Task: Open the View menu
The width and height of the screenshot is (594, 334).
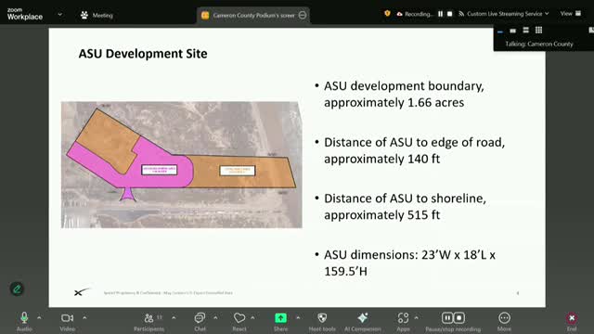Action: (x=571, y=14)
